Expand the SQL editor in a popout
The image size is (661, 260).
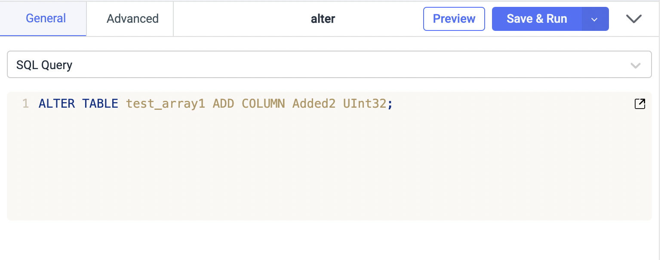639,104
